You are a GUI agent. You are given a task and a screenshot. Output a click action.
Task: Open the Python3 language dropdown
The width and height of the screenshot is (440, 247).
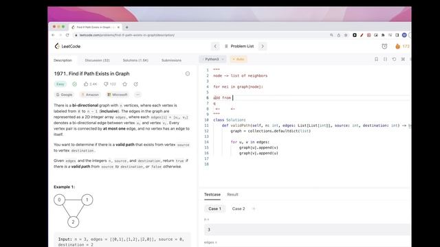[212, 59]
